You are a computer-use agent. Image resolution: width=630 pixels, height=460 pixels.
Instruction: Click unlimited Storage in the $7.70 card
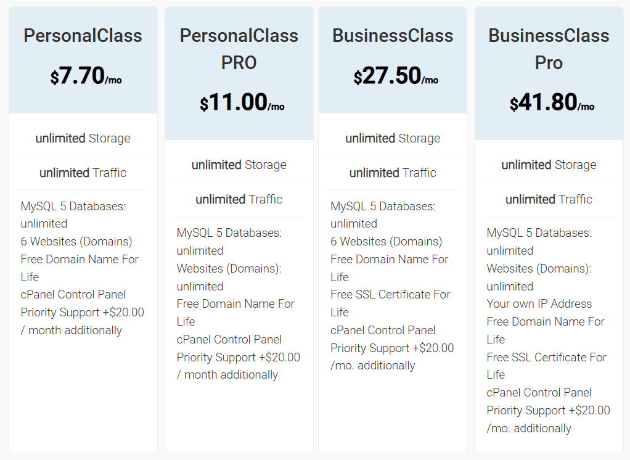(83, 138)
